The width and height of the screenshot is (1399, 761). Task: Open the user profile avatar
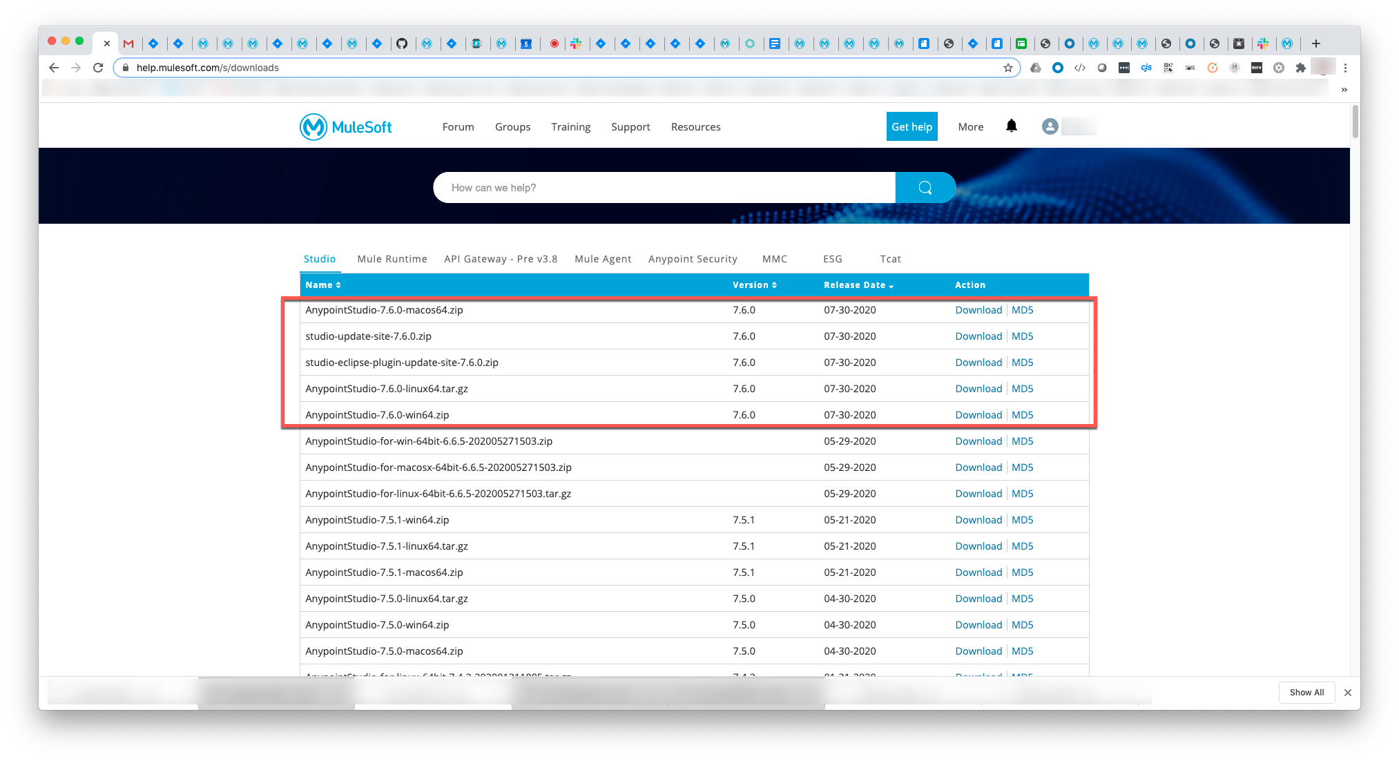coord(1050,126)
